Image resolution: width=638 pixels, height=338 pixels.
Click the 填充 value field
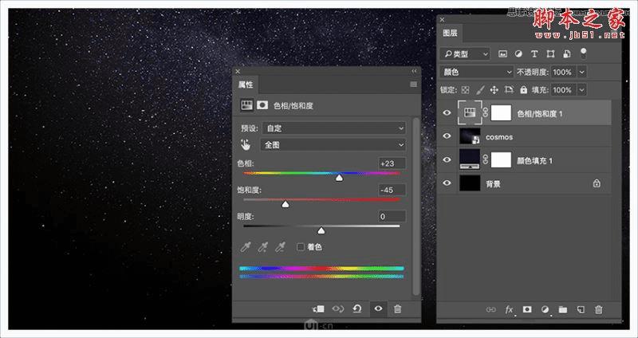pos(564,90)
